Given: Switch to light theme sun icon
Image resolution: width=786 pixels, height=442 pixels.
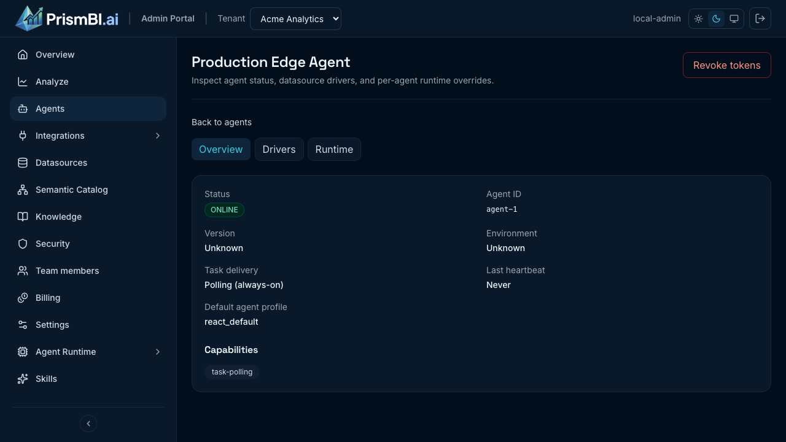Looking at the screenshot, I should coord(699,19).
